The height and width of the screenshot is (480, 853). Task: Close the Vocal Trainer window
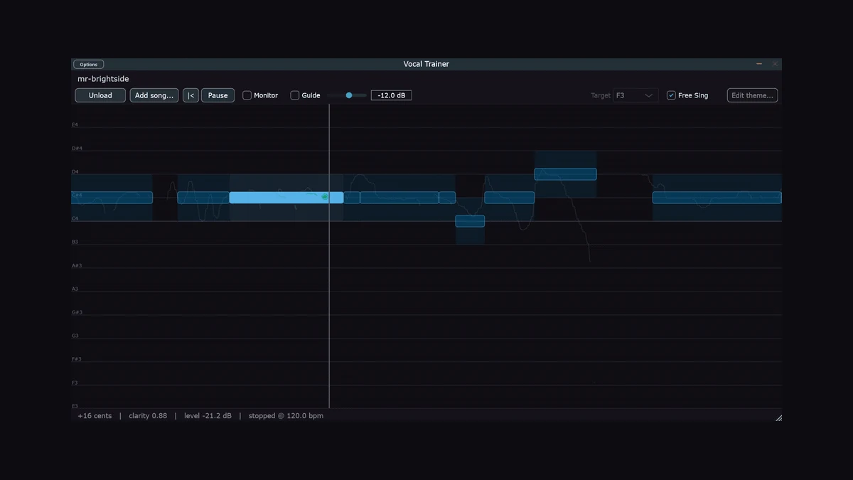coord(775,64)
